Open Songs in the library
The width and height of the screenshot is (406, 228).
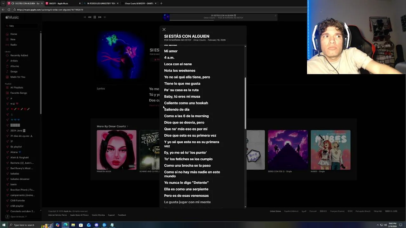pyautogui.click(x=14, y=72)
